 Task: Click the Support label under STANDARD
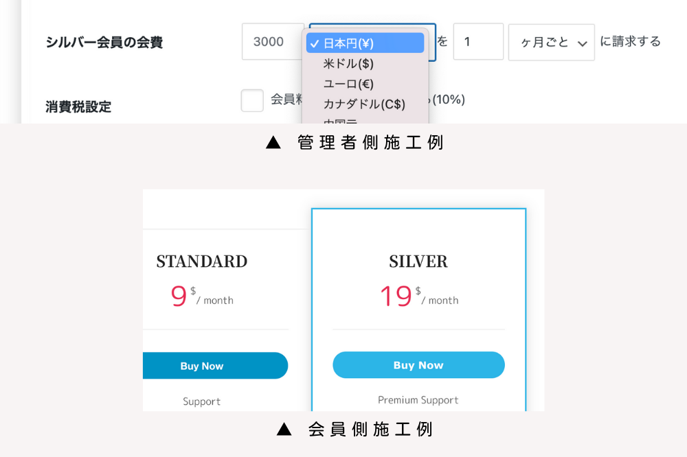pos(201,401)
